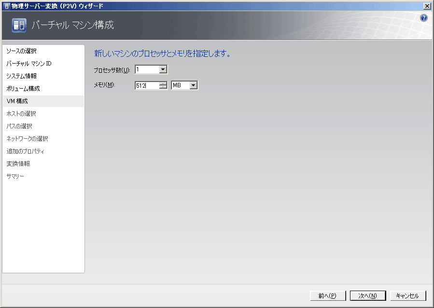Select the 追加のプロパティ step
The image size is (434, 308).
tap(26, 151)
